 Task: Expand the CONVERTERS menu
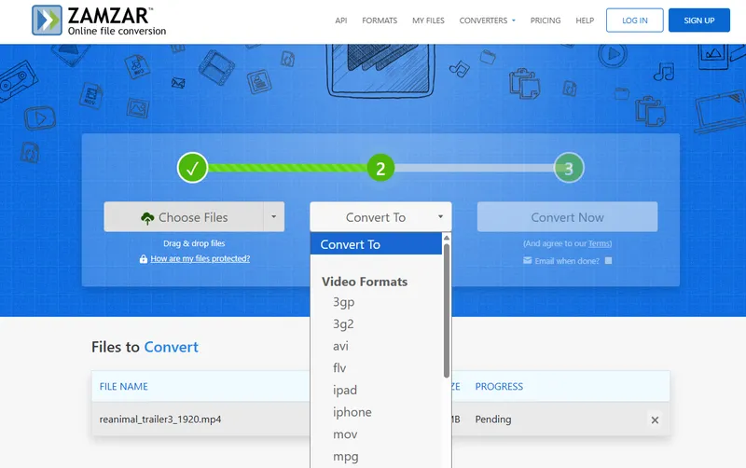click(x=487, y=21)
